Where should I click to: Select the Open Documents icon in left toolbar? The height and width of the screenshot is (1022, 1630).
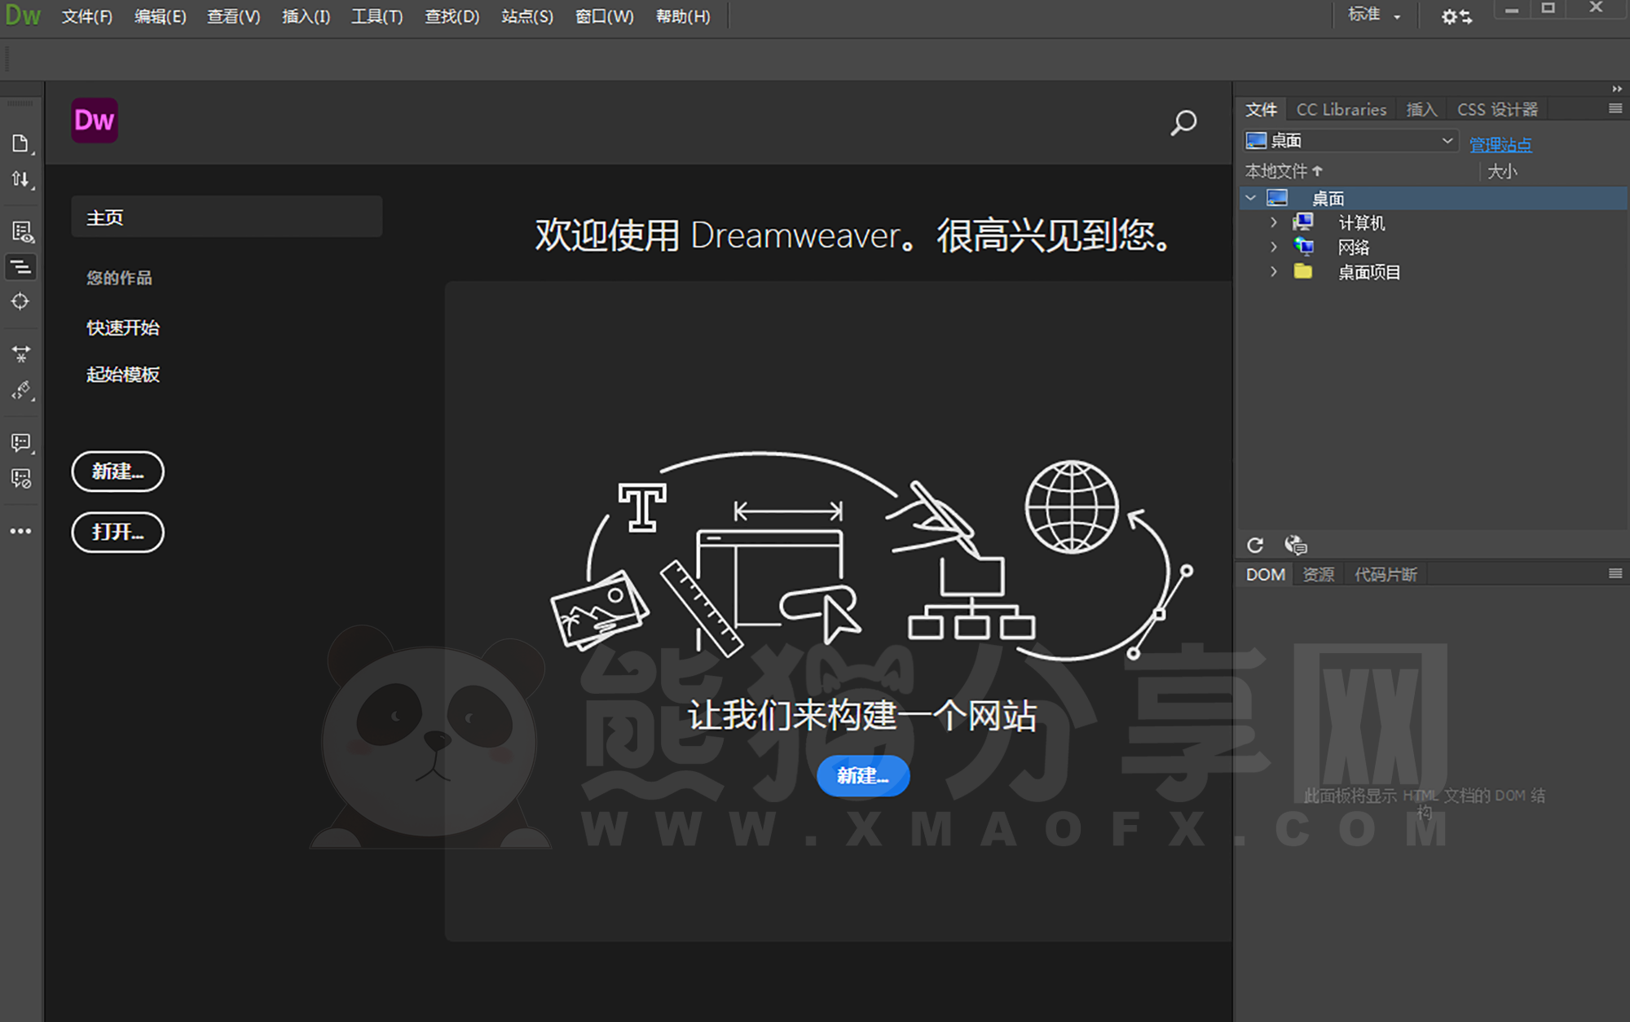20,143
